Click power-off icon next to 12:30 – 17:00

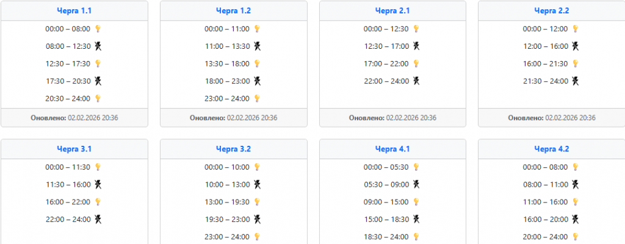tap(416, 46)
